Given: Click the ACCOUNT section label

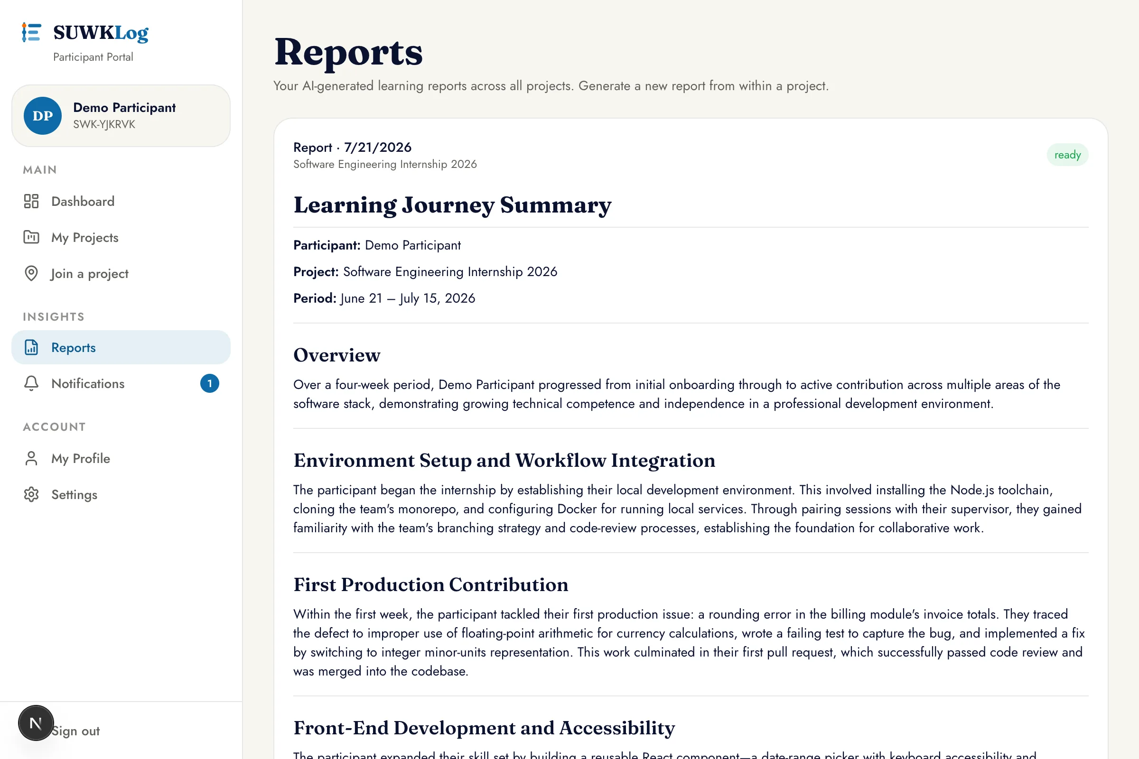Looking at the screenshot, I should (54, 427).
